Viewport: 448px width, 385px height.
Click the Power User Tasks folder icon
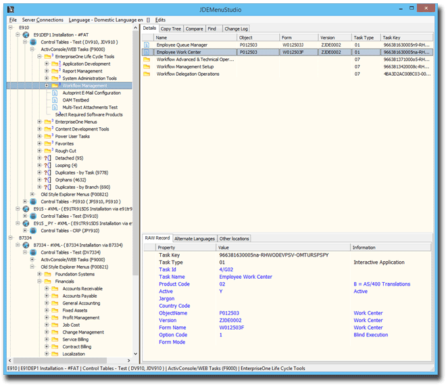[x=48, y=136]
